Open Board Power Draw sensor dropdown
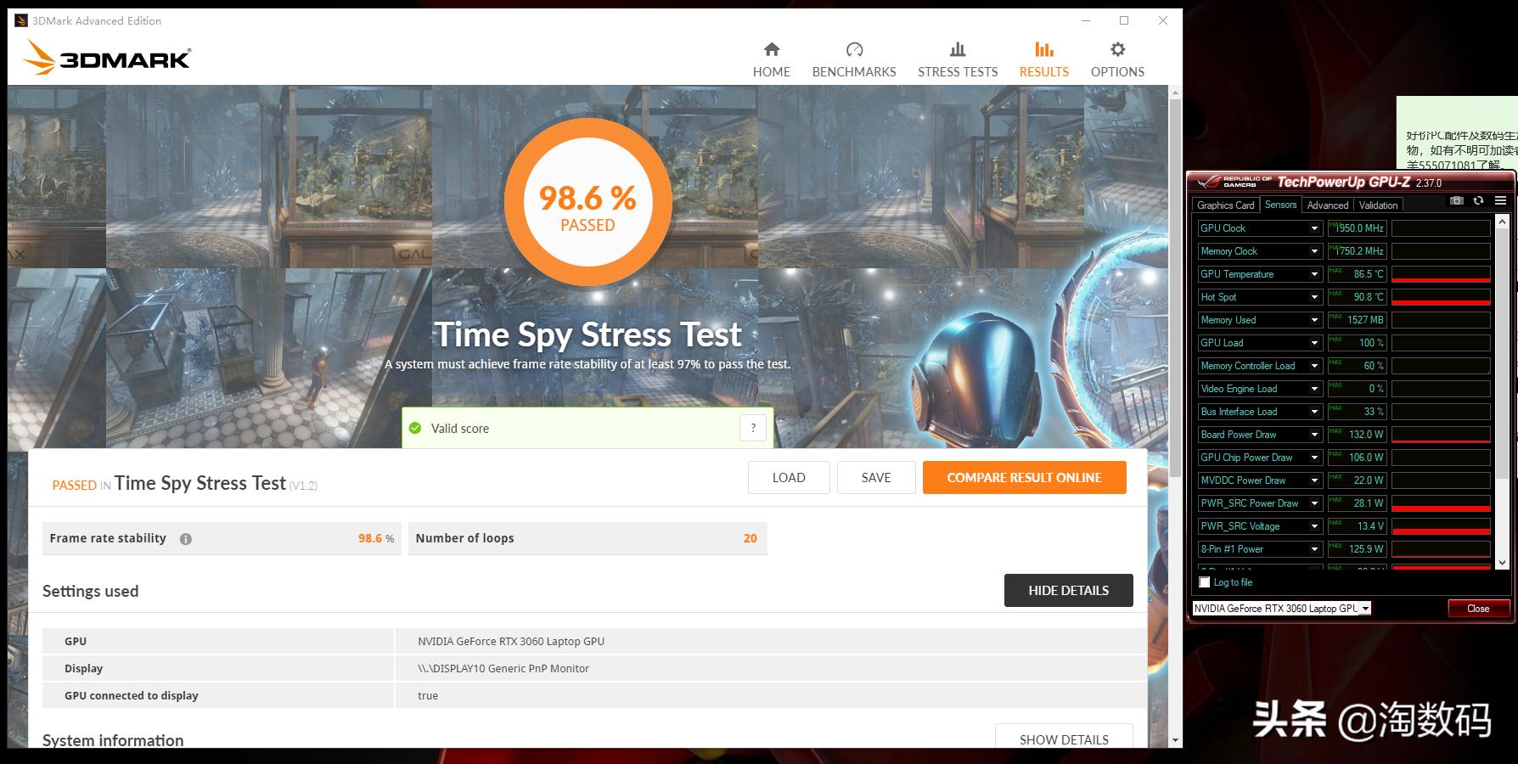 [x=1314, y=435]
